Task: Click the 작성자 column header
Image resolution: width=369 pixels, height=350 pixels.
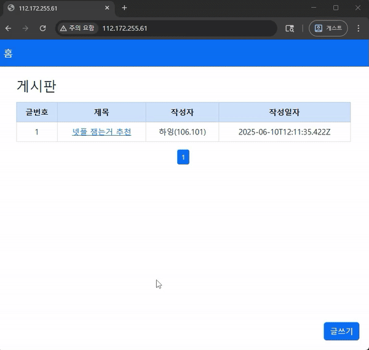Action: pos(183,112)
